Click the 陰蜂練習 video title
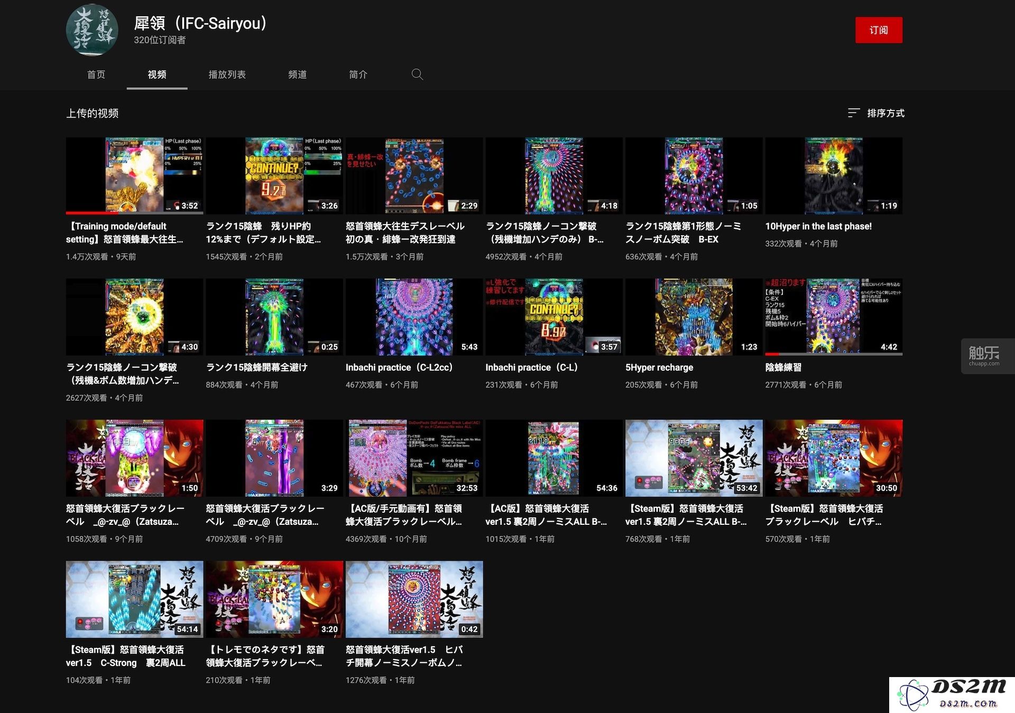Image resolution: width=1015 pixels, height=713 pixels. coord(783,367)
